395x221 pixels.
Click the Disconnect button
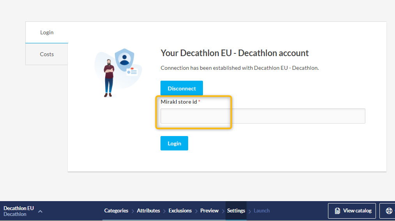coord(182,88)
